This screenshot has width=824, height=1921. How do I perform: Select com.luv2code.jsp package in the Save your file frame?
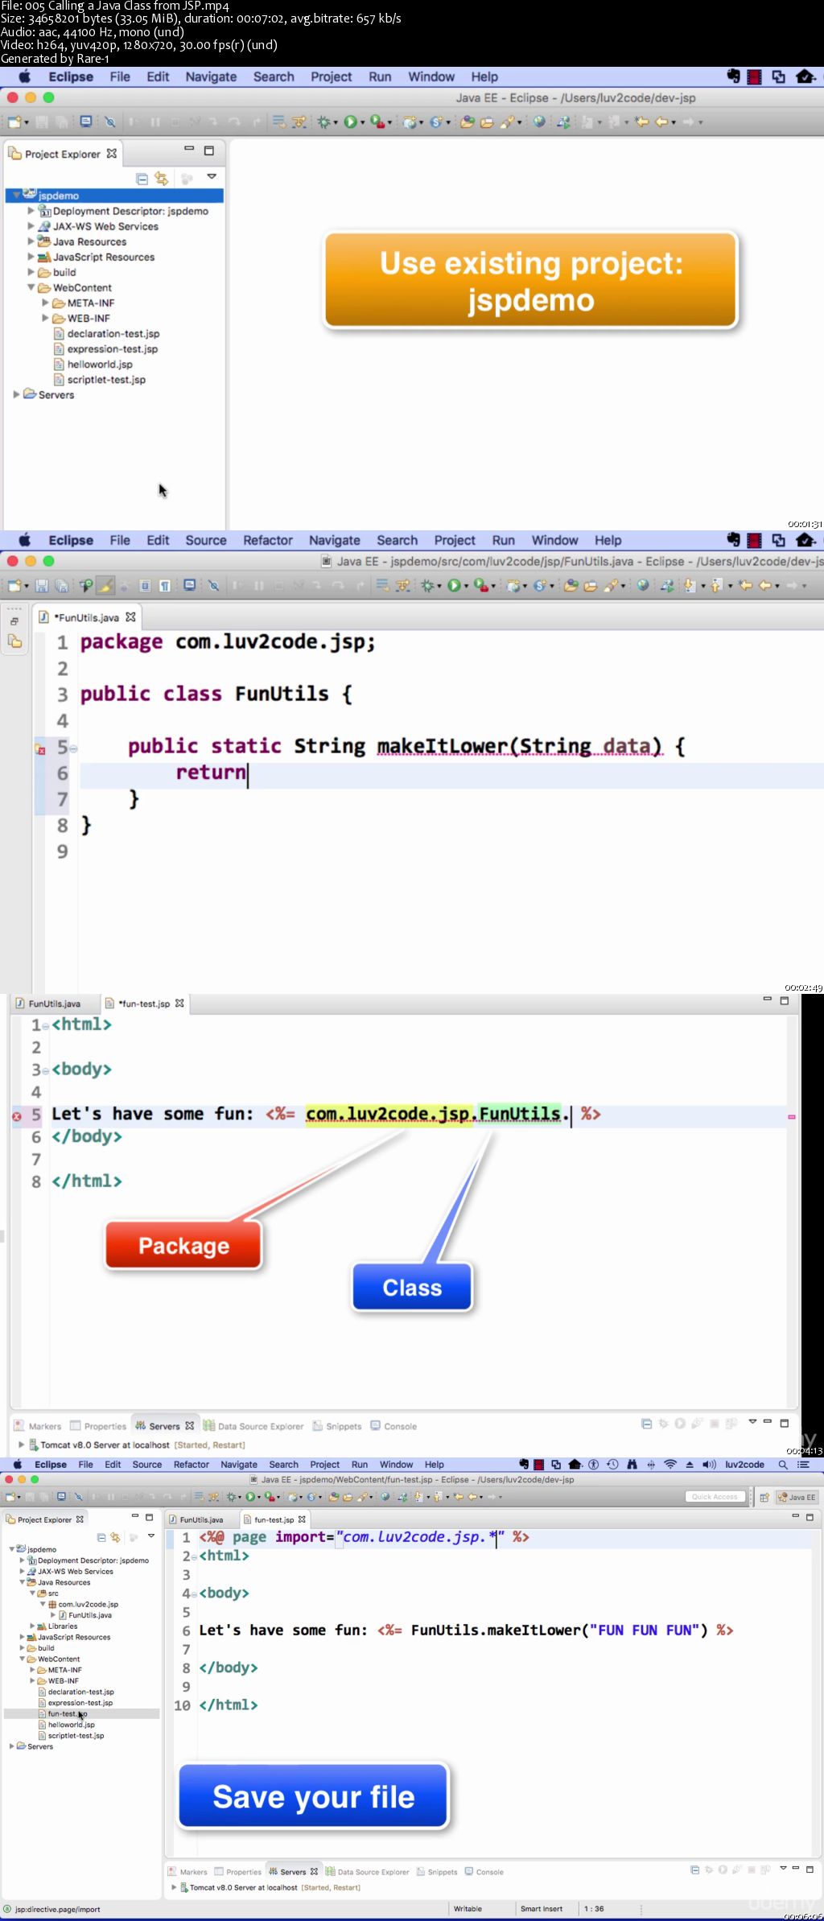[x=83, y=1605]
